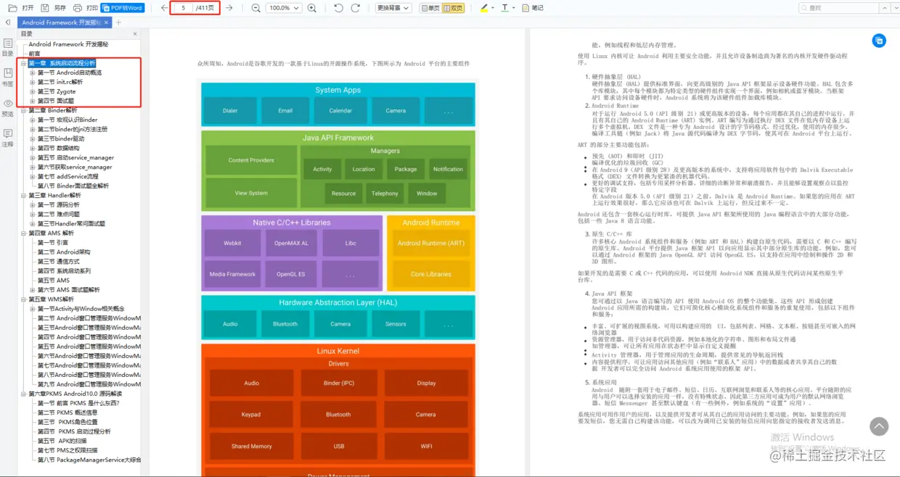Collapse the 第三章 Handler解析 node
The width and height of the screenshot is (900, 477).
click(24, 195)
